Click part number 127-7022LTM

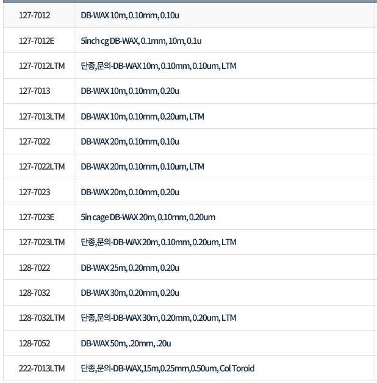point(41,166)
